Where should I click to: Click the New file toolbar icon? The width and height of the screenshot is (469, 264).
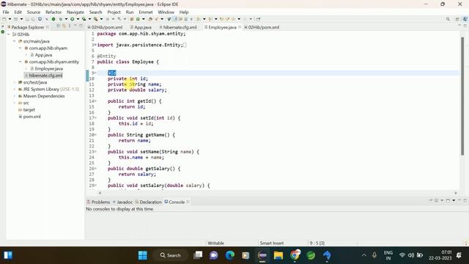[x=4, y=19]
